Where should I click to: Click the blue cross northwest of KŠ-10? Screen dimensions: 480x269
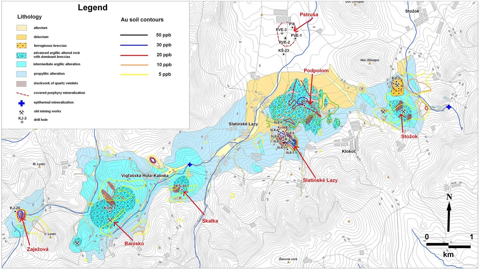point(190,165)
